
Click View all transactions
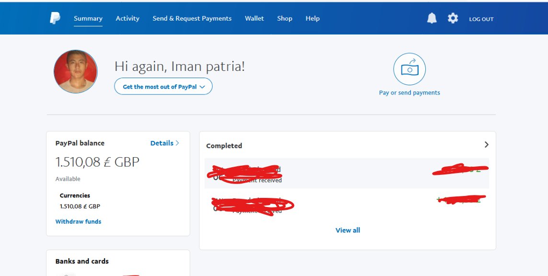point(348,230)
